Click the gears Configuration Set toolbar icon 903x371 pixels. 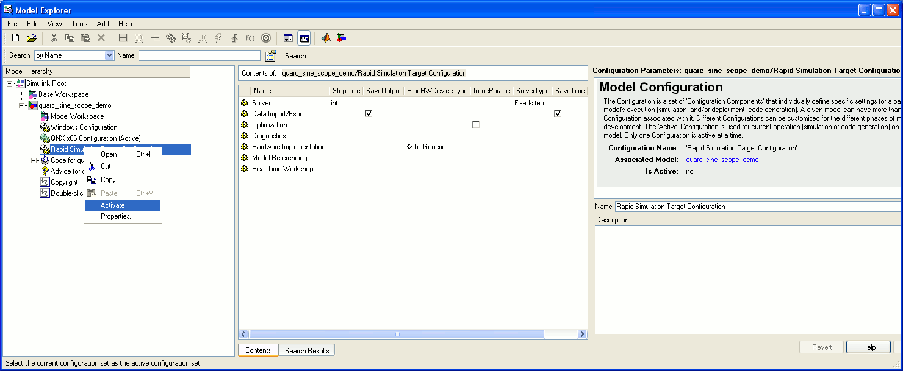tap(171, 38)
